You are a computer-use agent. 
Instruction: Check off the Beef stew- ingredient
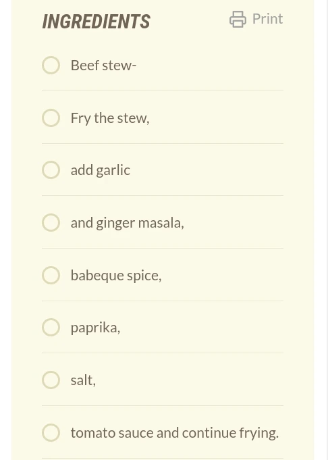[51, 65]
